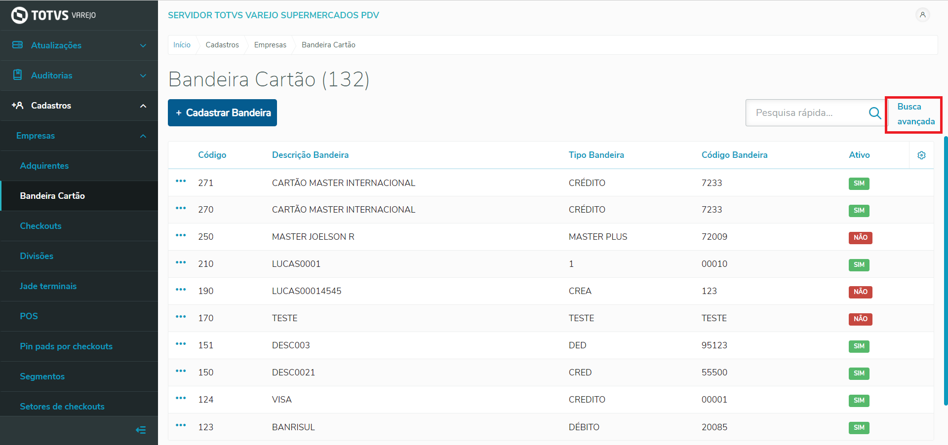Click description BANRISUL

pos(293,427)
